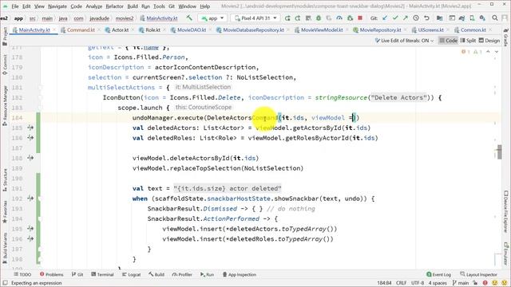
Task: Click the Apply Changes and Restart Activity icon
Action: pyautogui.click(x=298, y=18)
